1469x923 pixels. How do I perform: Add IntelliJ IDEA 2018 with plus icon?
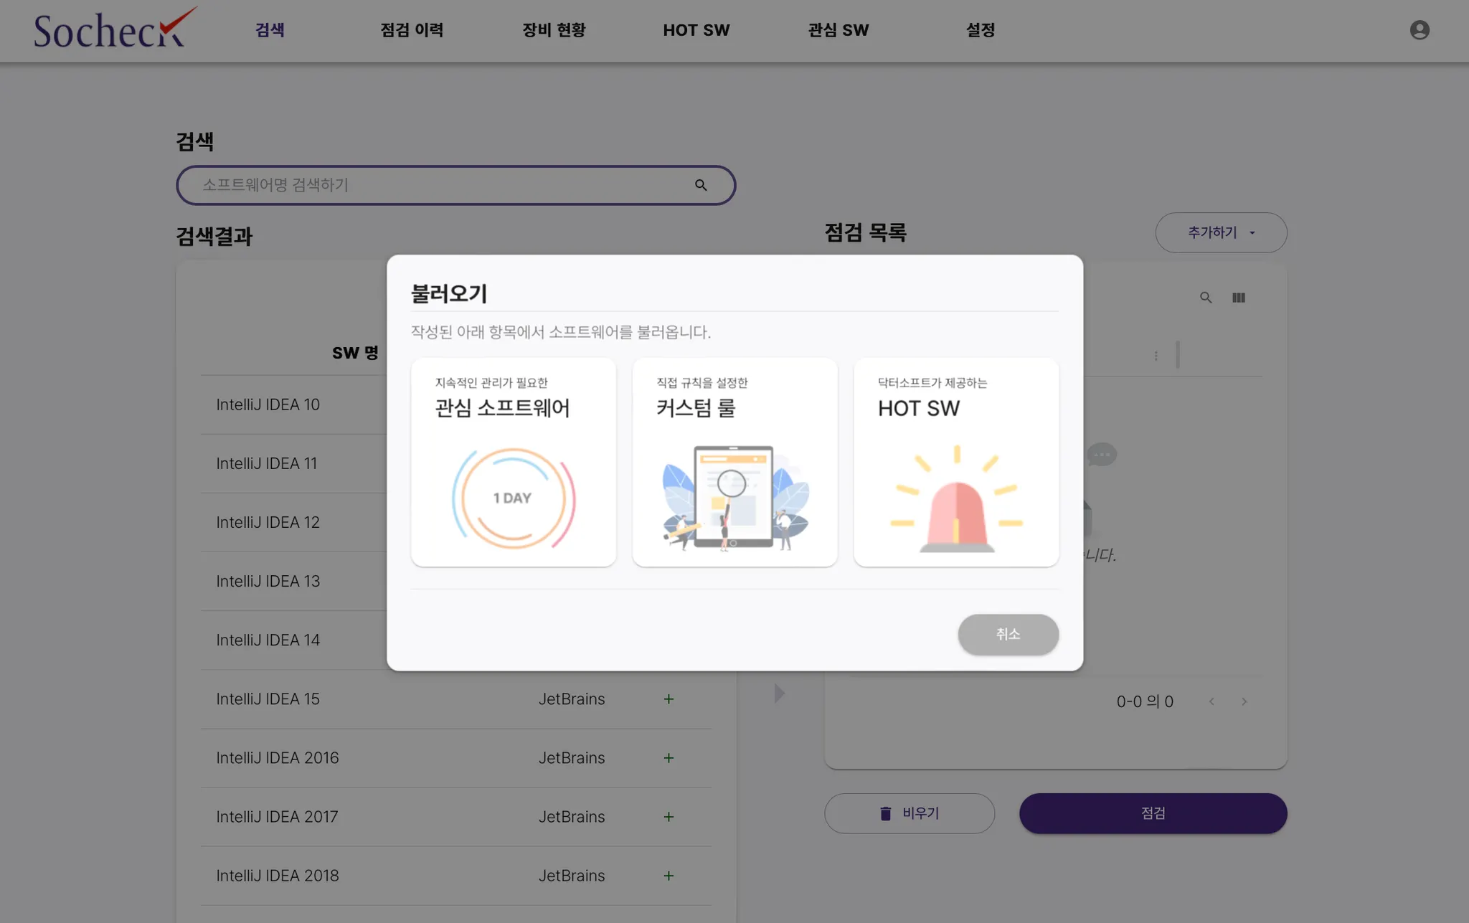[669, 876]
